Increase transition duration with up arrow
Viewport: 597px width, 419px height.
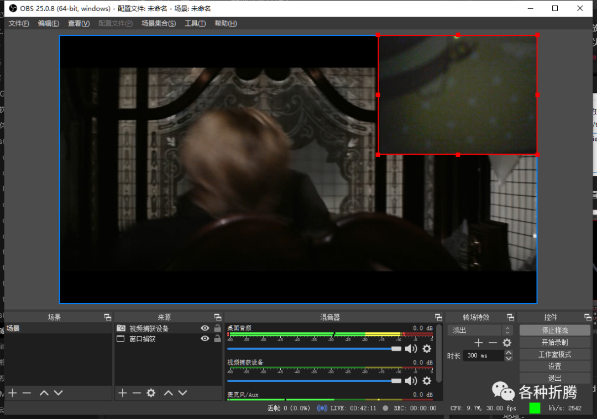(x=509, y=353)
